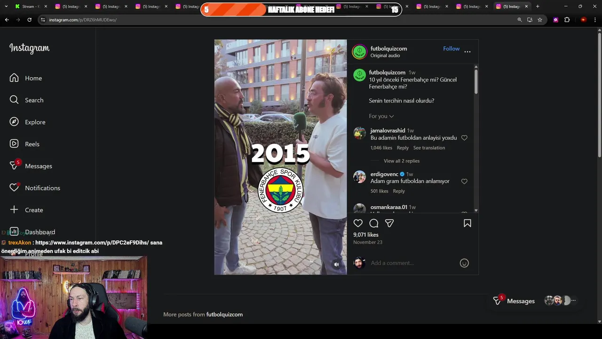This screenshot has height=339, width=602.
Task: Like jamalovrashid's comment
Action: (464, 138)
